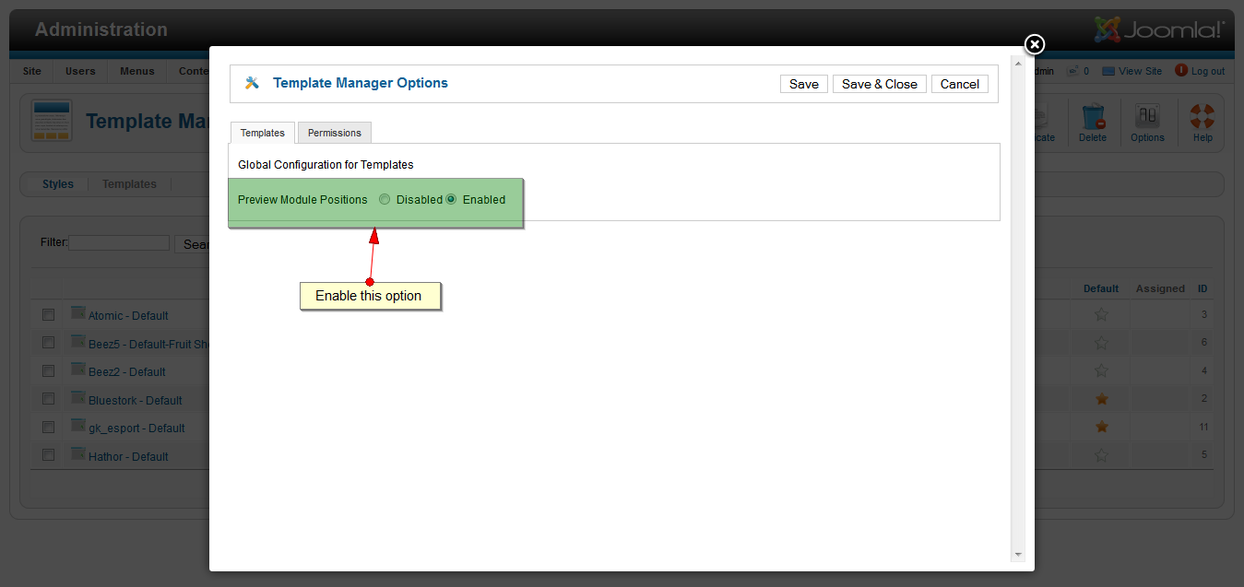Open the View Site link
1244x587 pixels.
1140,71
